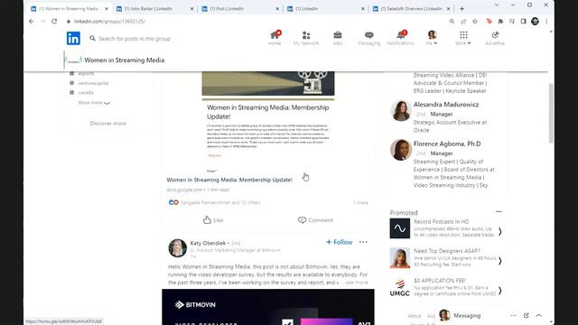
Task: Open the footer About link
Action: (415, 316)
